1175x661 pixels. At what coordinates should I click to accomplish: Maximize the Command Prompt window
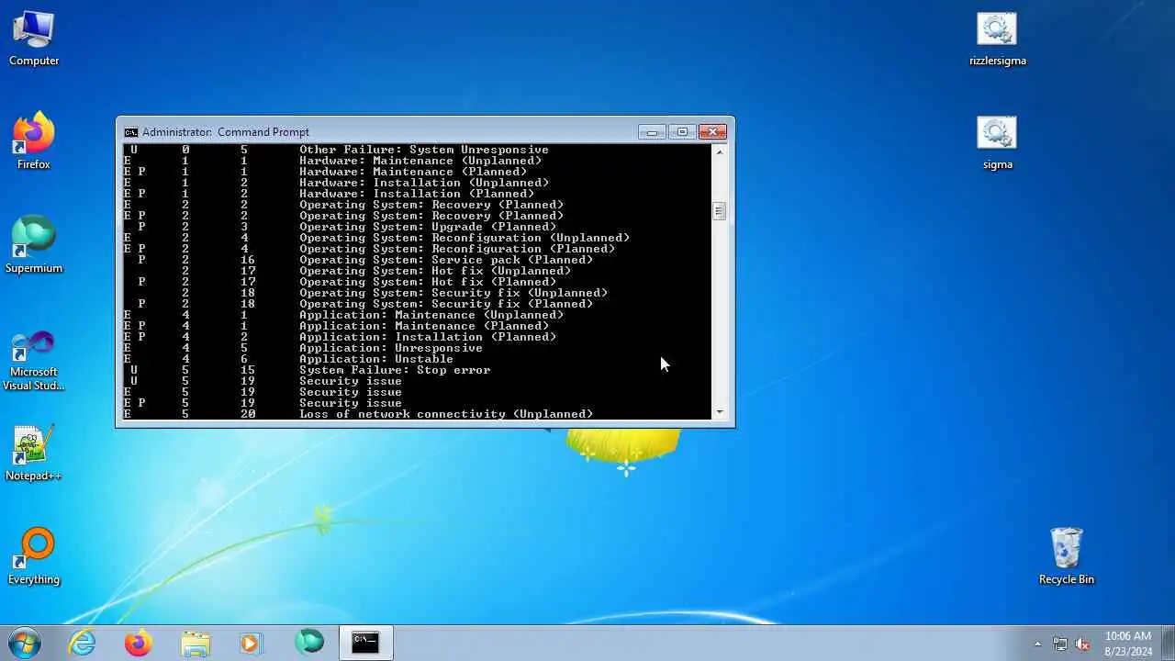click(x=682, y=132)
